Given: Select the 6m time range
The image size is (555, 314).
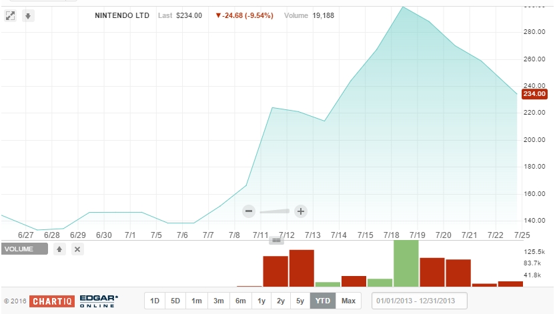Looking at the screenshot, I should (241, 301).
